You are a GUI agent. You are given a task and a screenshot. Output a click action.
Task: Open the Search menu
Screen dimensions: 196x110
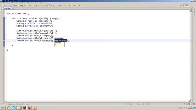[24, 3]
